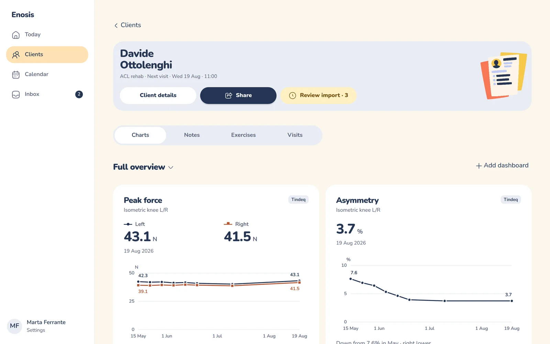The width and height of the screenshot is (550, 344).
Task: Click the share arrow icon
Action: (x=229, y=96)
